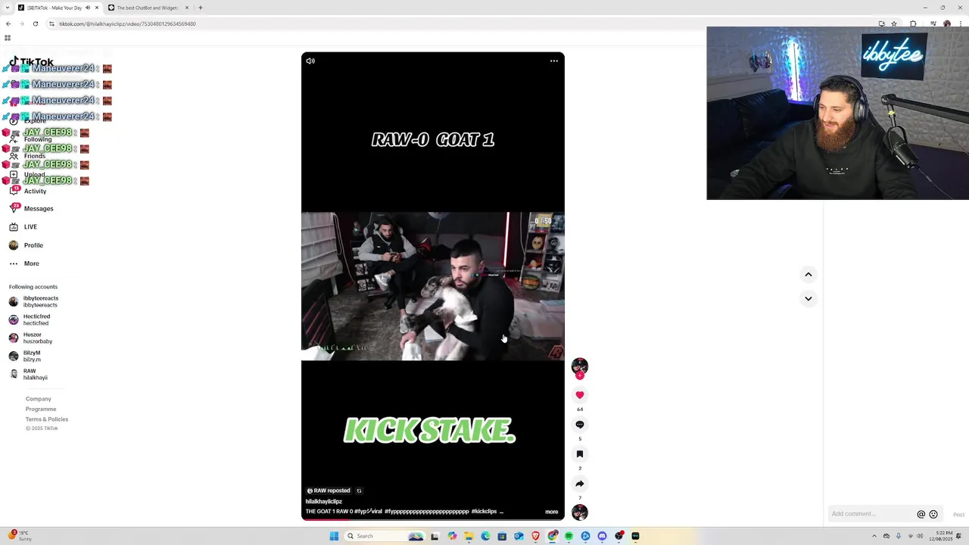Expand the Company footer section

point(39,399)
